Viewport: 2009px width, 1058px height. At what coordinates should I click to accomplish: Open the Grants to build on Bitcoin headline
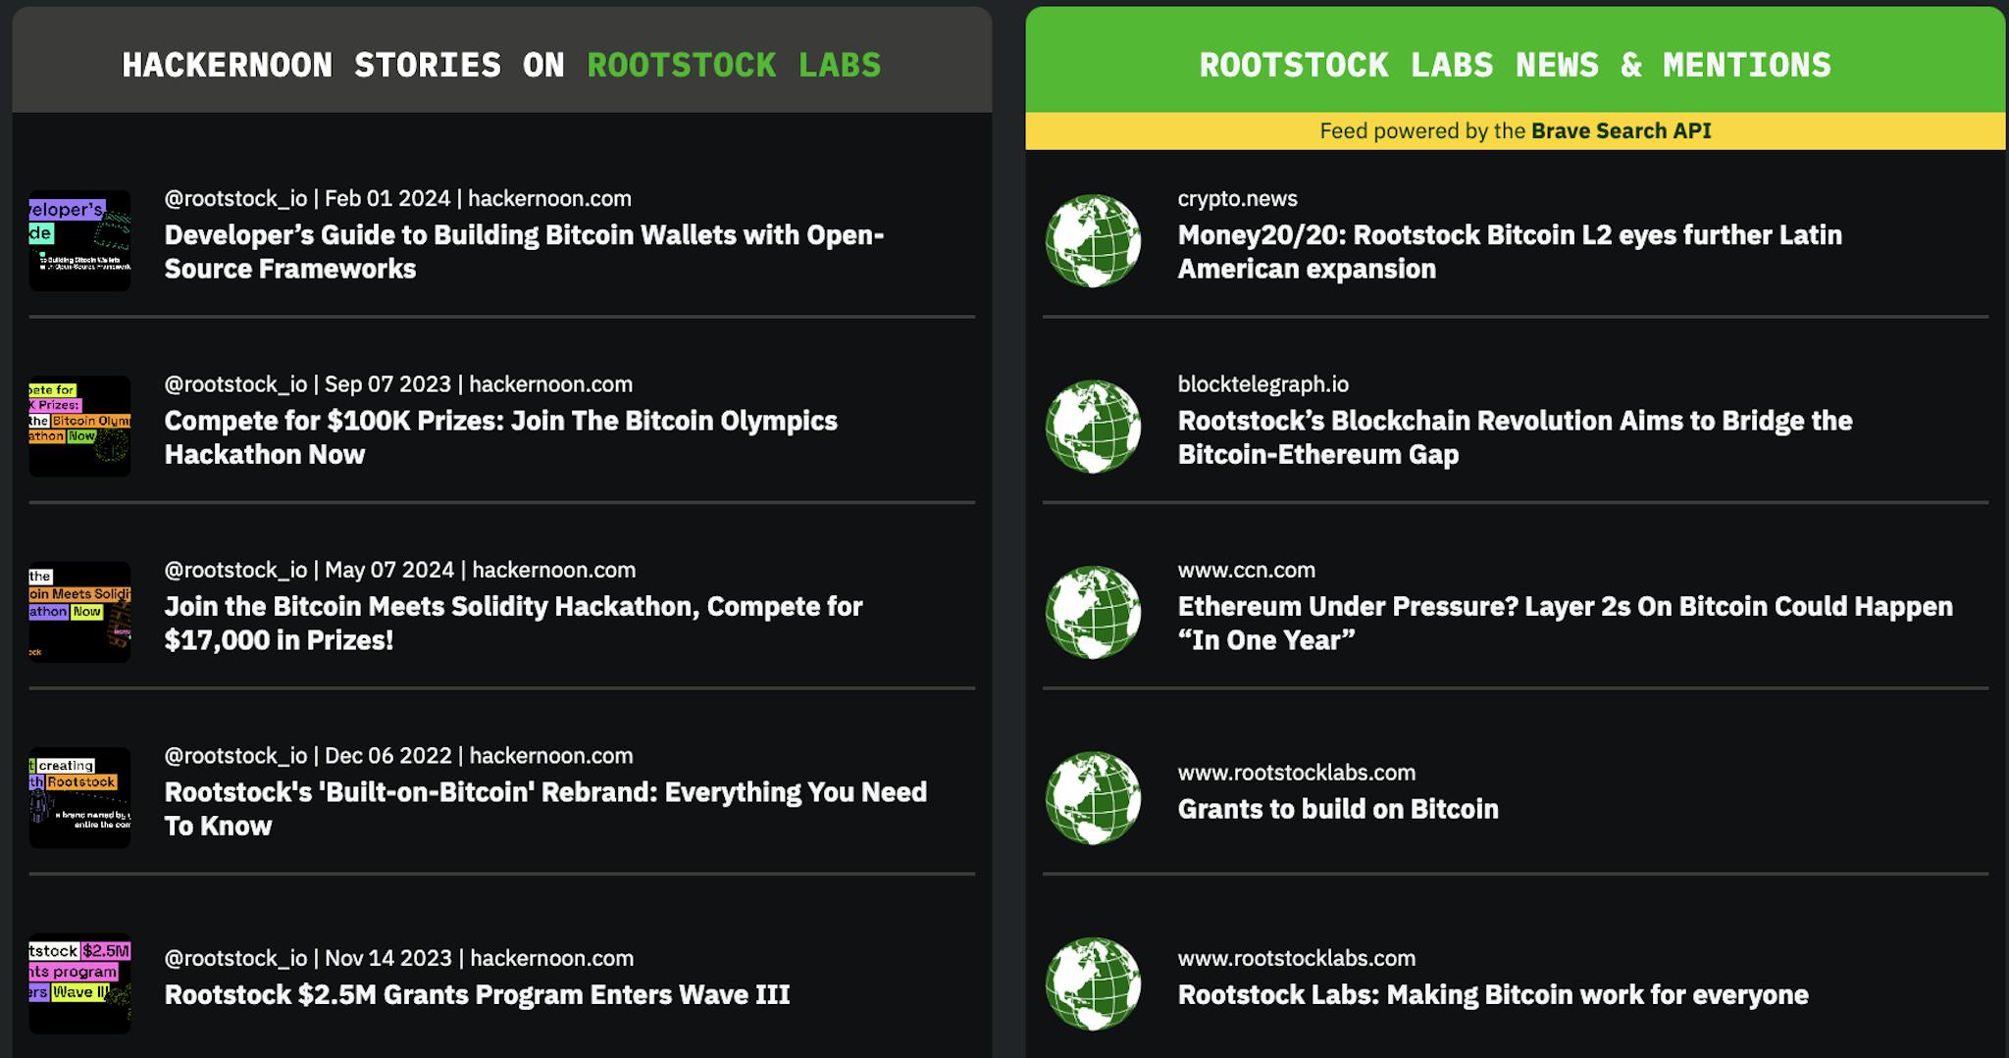(x=1337, y=809)
